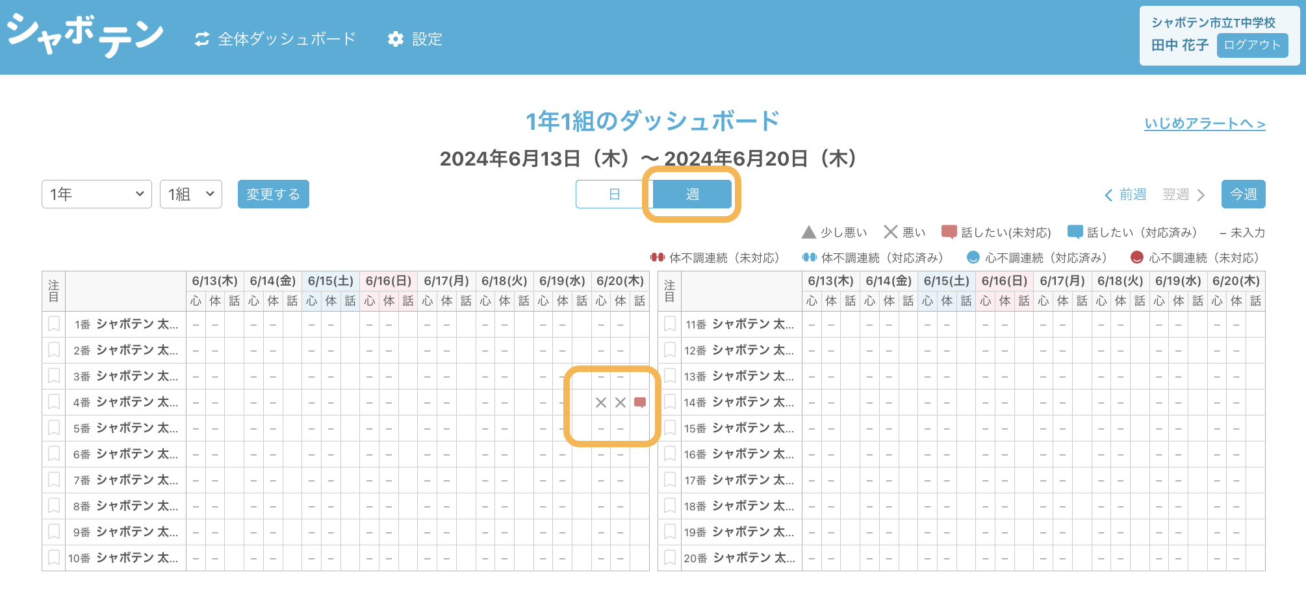1306x607 pixels.
Task: Toggle bookmark flag for 6番 student
Action: click(54, 454)
